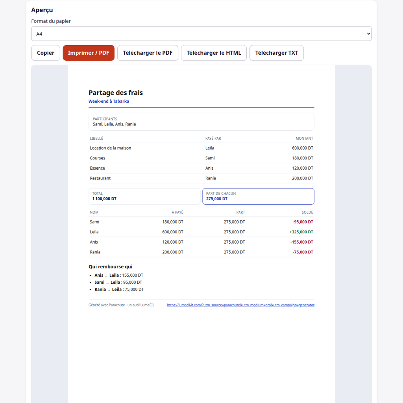The width and height of the screenshot is (403, 403).
Task: Click 'Location de la maison' expense row
Action: (201, 148)
